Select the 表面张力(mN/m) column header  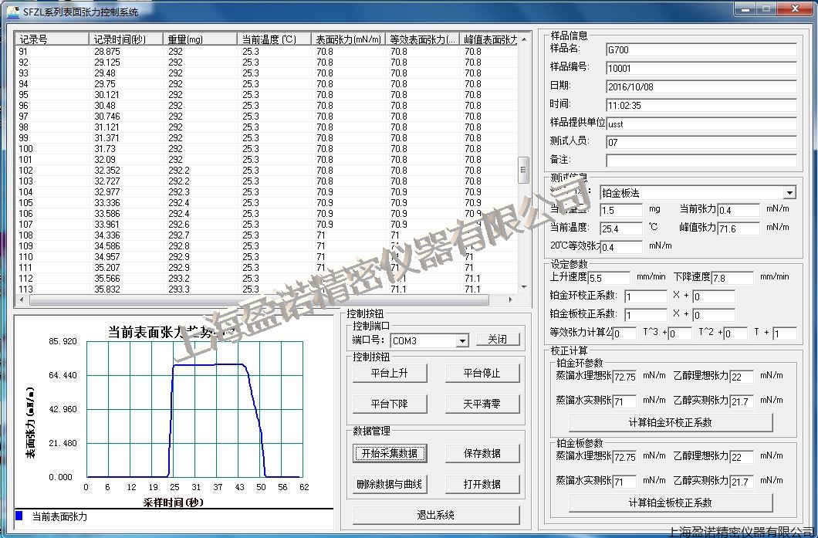click(x=349, y=39)
